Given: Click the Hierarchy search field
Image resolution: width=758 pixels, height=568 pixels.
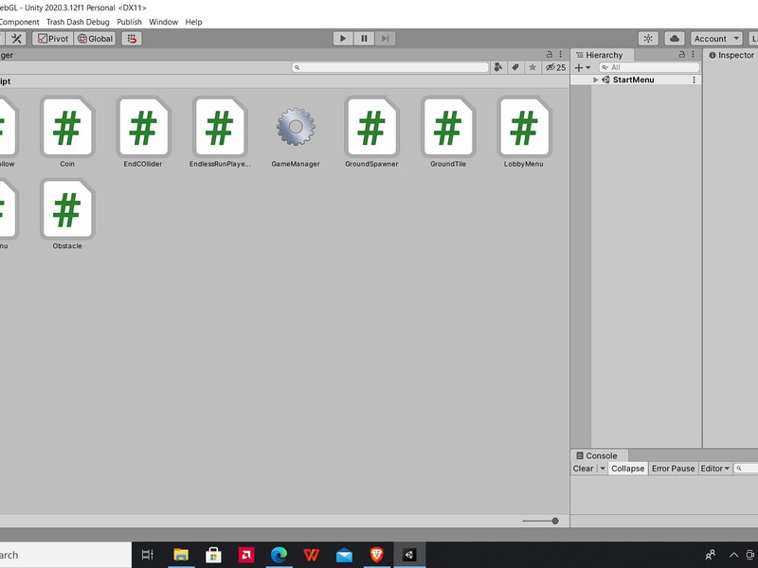Looking at the screenshot, I should point(649,67).
